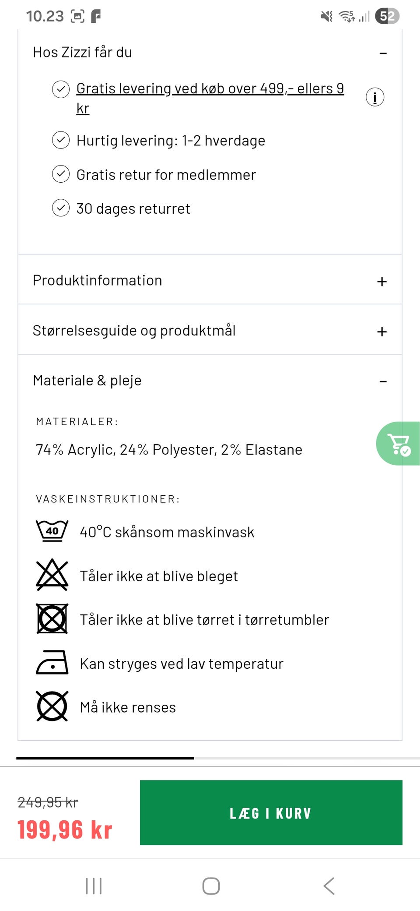Tap the floating green cart icon

[399, 443]
